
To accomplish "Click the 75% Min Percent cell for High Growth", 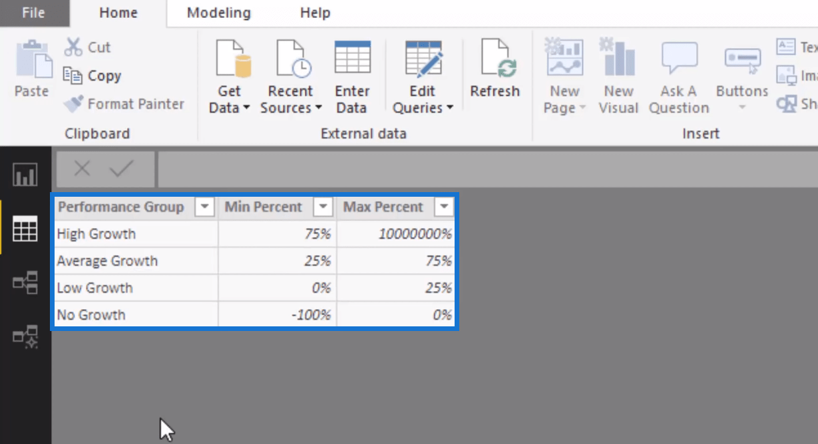I will [278, 234].
